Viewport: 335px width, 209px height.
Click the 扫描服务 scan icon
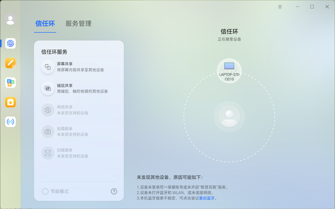[48, 153]
